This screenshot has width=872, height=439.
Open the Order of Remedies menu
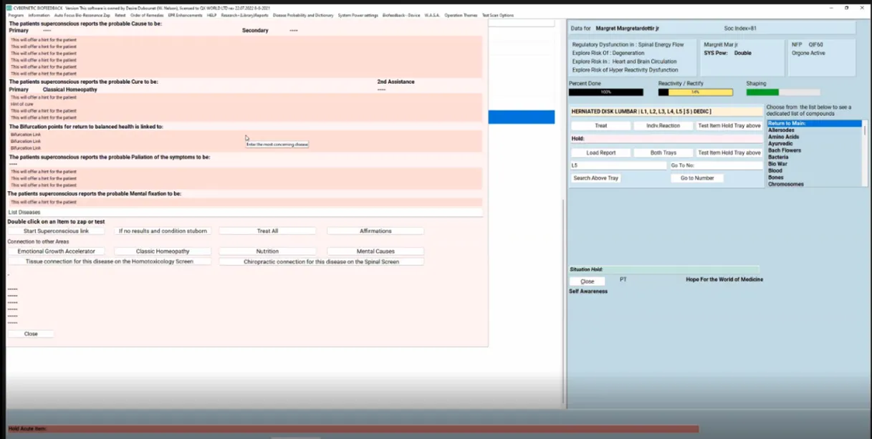[x=146, y=15]
